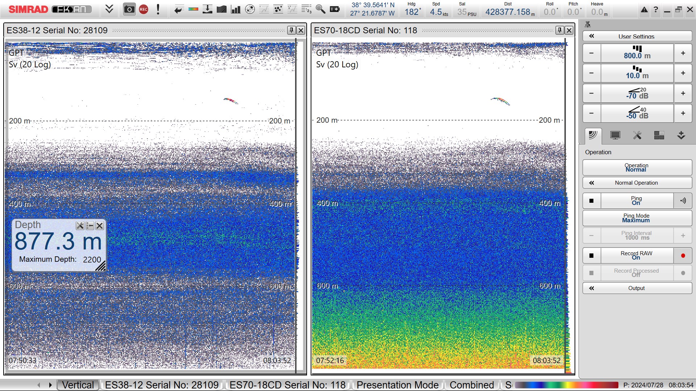Click the bottom detection download-arrow icon
The height and width of the screenshot is (391, 696).
tap(207, 9)
